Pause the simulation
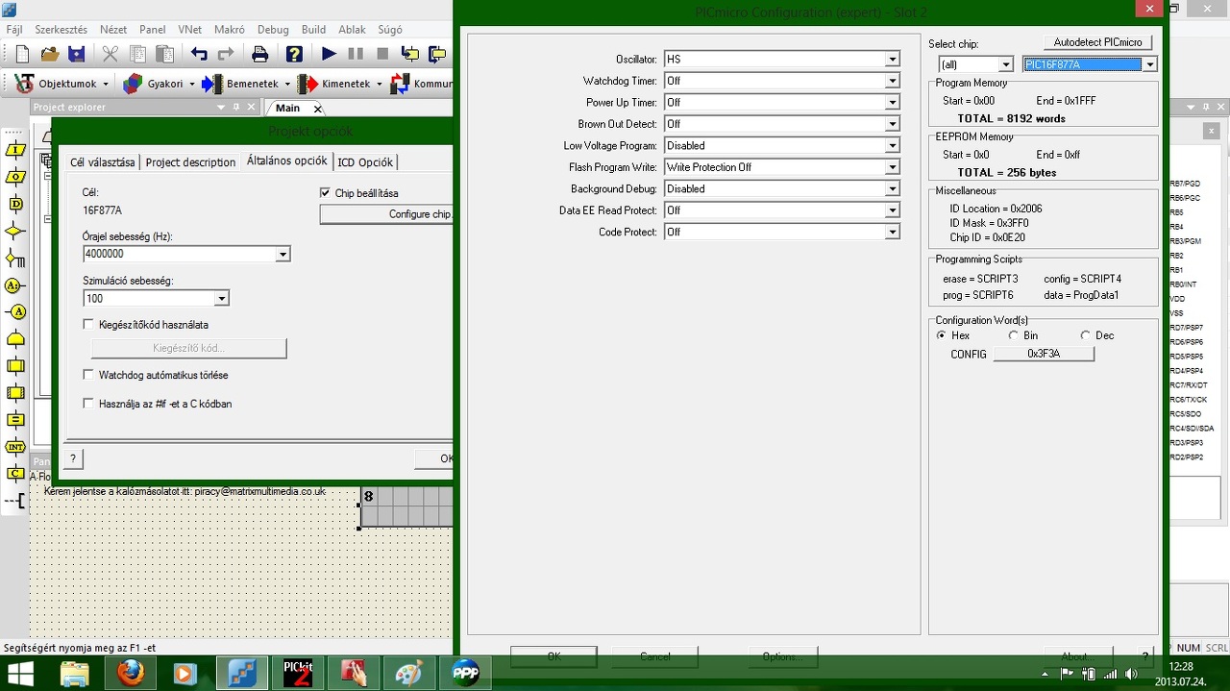This screenshot has width=1230, height=691. [356, 55]
